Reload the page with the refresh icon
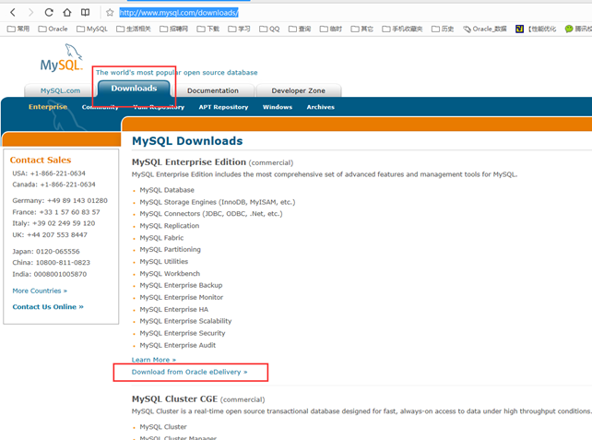Viewport: 592px width, 440px height. pyautogui.click(x=49, y=13)
